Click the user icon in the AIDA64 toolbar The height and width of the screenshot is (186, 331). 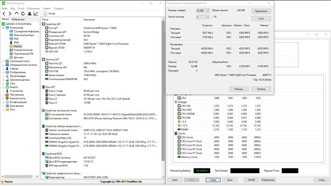pyautogui.click(x=29, y=14)
